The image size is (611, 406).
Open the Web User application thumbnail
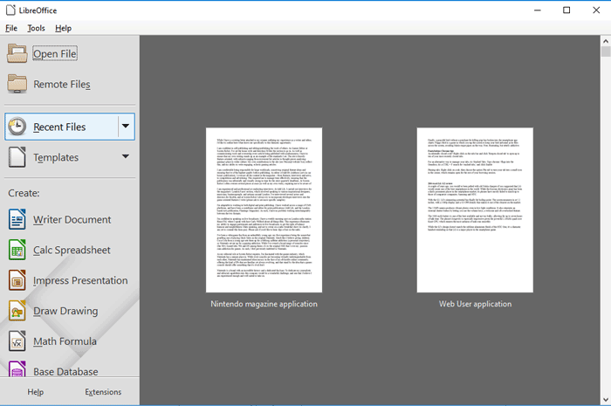[475, 210]
